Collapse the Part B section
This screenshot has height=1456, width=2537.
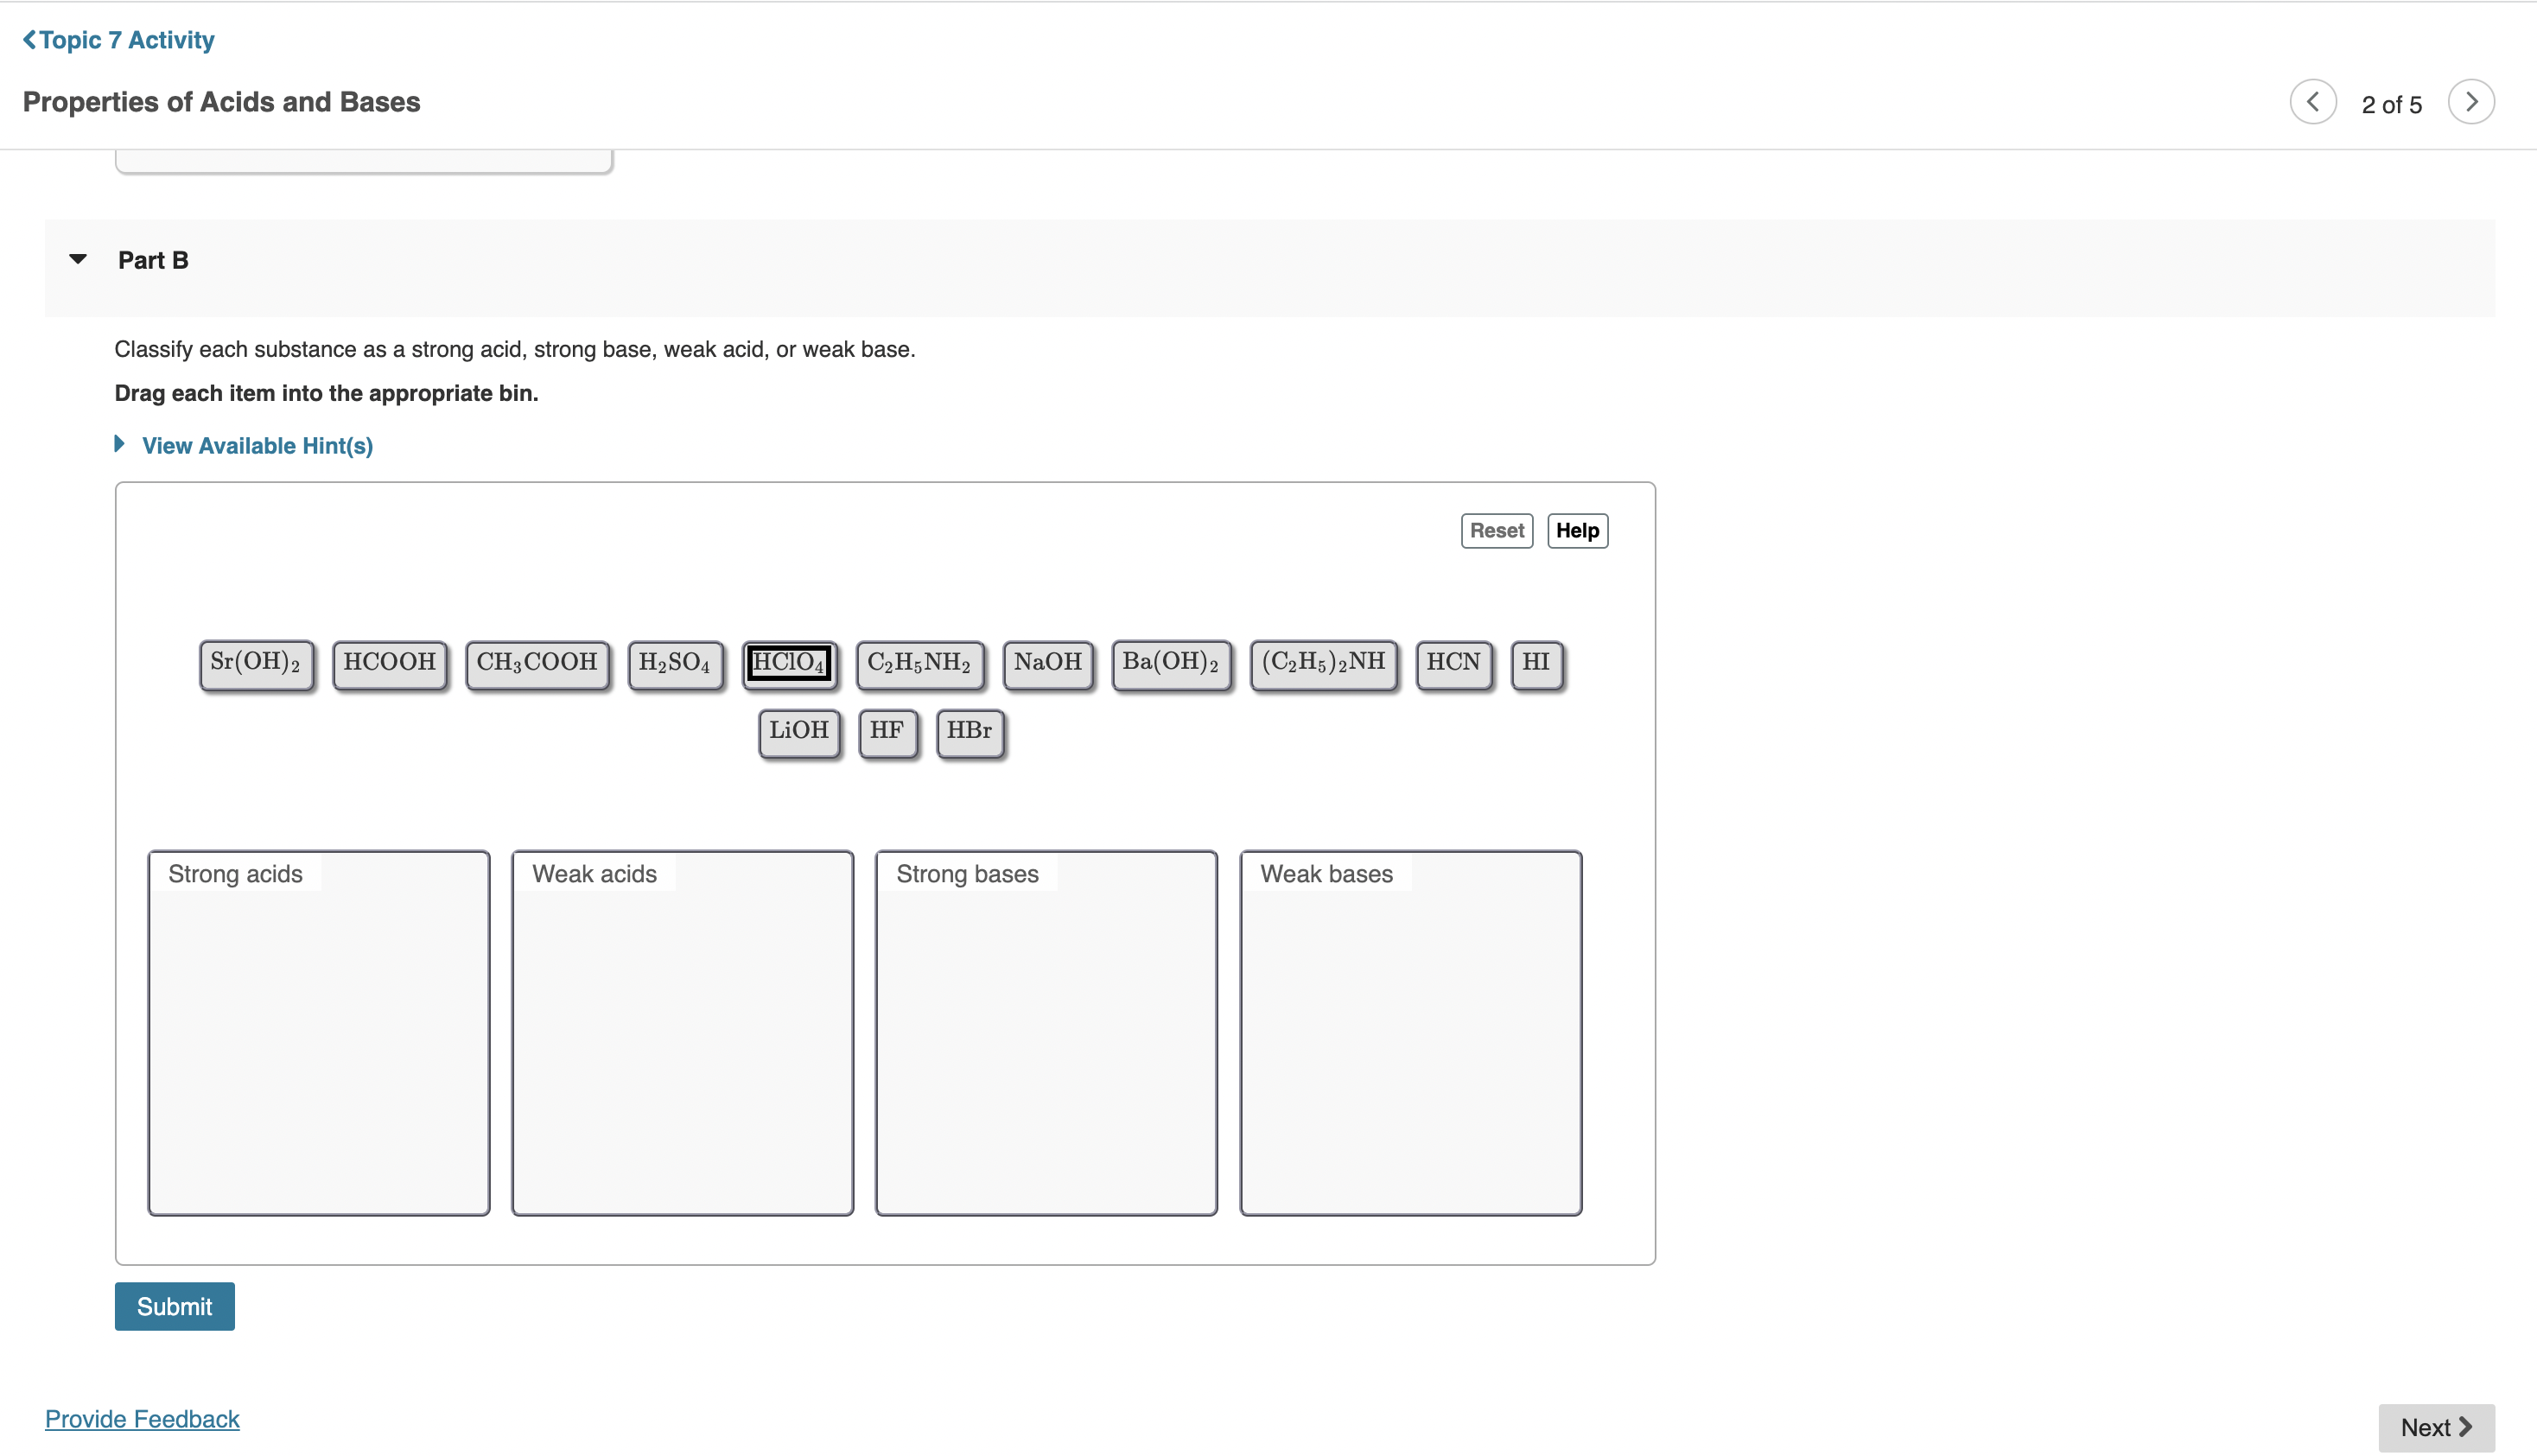click(x=78, y=260)
